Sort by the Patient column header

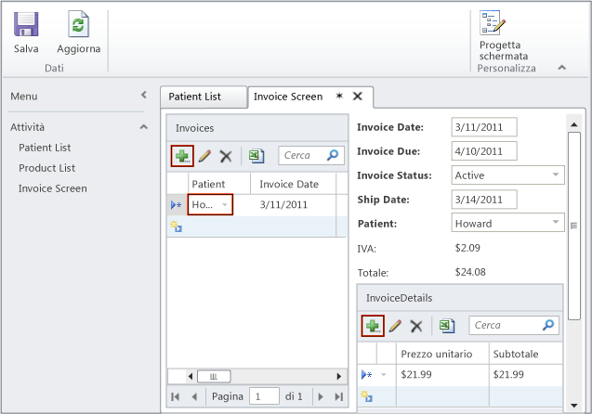[x=219, y=184]
